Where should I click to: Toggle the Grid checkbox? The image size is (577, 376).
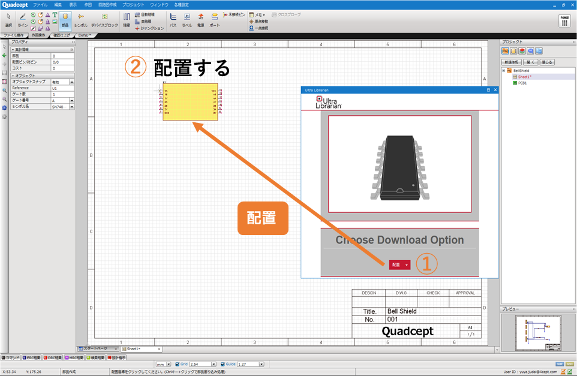[177, 364]
